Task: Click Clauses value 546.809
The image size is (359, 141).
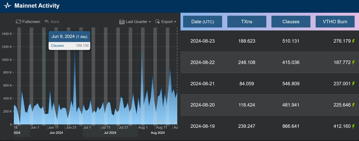Action: click(x=291, y=84)
